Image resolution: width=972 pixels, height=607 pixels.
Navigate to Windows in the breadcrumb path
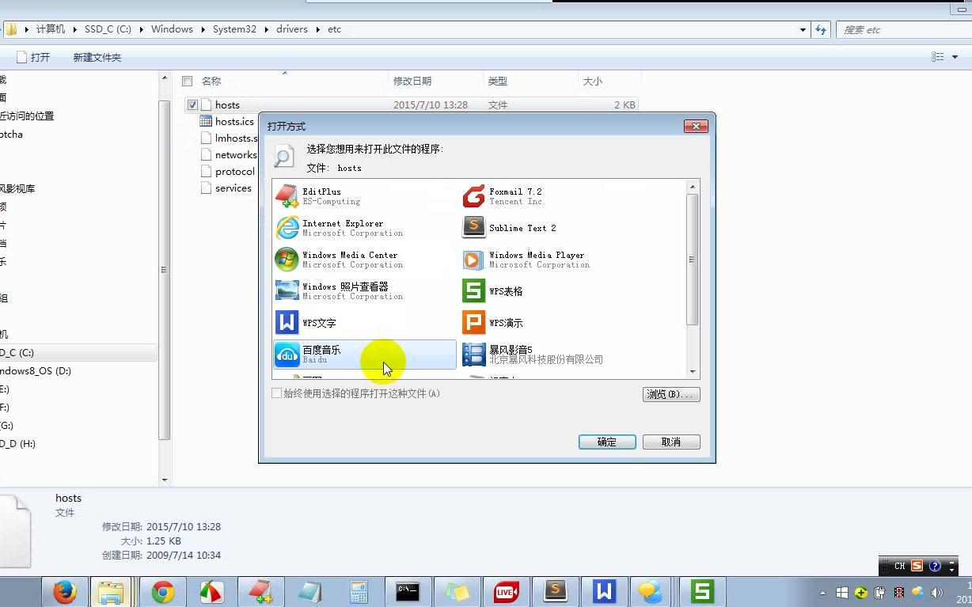pyautogui.click(x=172, y=29)
